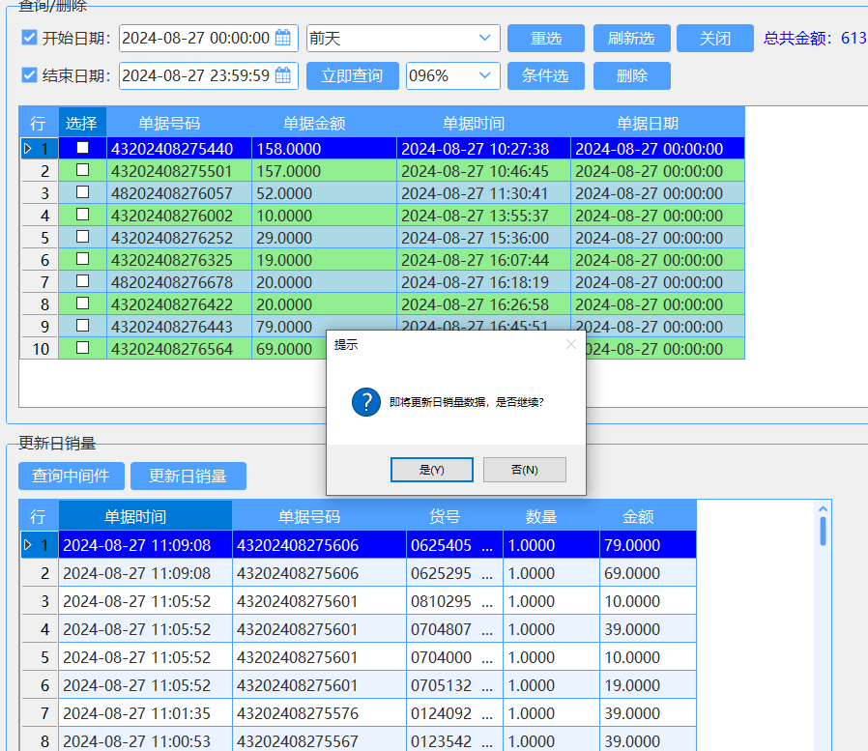Decline with the 否(N) button

(524, 470)
